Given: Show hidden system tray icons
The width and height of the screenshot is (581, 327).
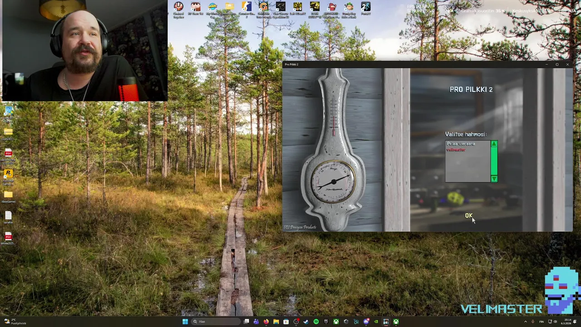Looking at the screenshot, I should pyautogui.click(x=526, y=322).
